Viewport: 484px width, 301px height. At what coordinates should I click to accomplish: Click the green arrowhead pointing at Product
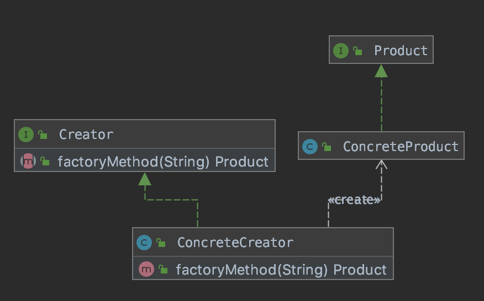(x=381, y=71)
